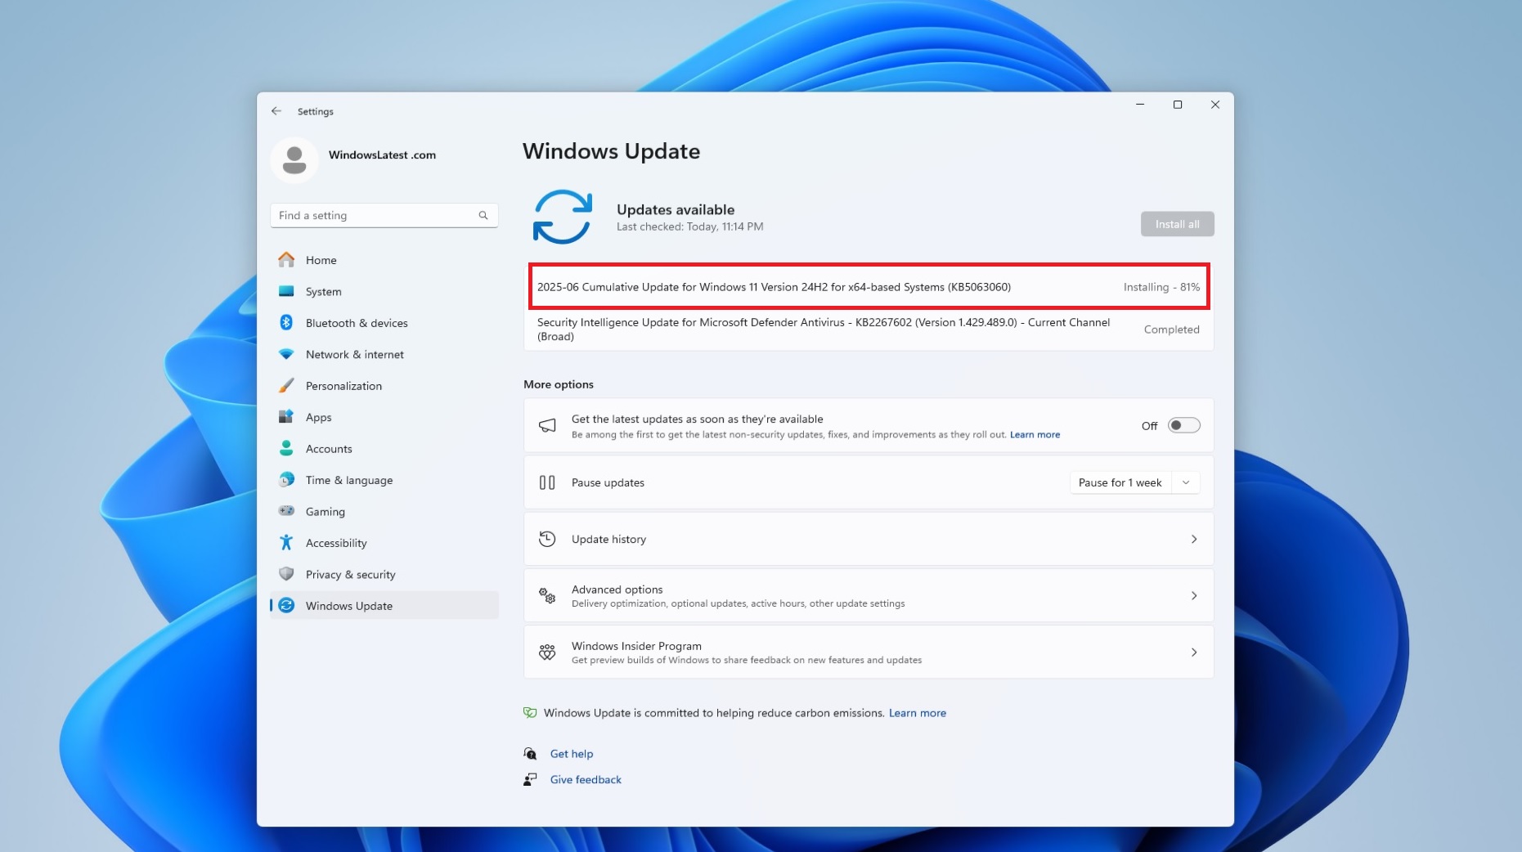Select the Network & internet globe icon
Viewport: 1522px width, 852px height.
(286, 354)
